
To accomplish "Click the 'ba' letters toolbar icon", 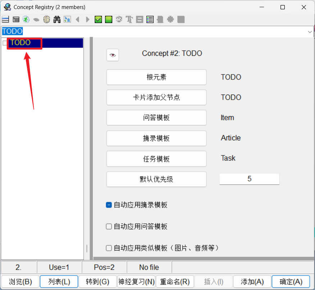I will coord(67,19).
